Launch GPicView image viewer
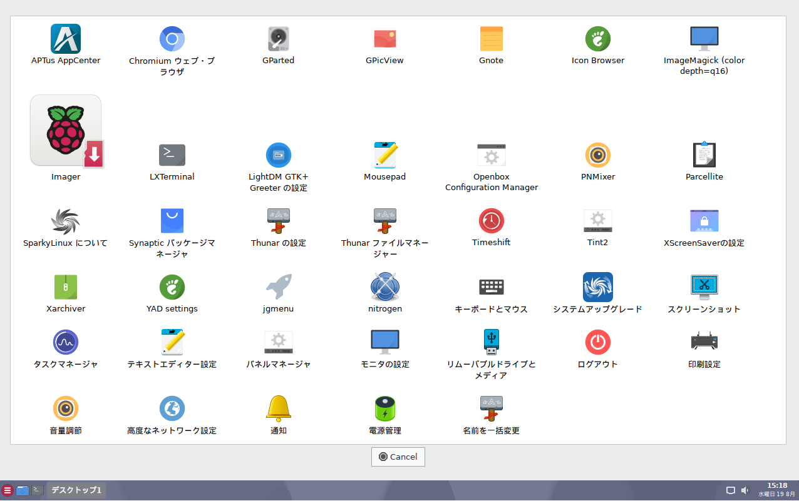The width and height of the screenshot is (799, 501). 385,39
